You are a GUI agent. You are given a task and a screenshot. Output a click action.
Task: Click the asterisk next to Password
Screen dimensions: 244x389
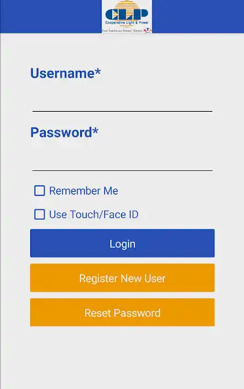[x=96, y=130]
